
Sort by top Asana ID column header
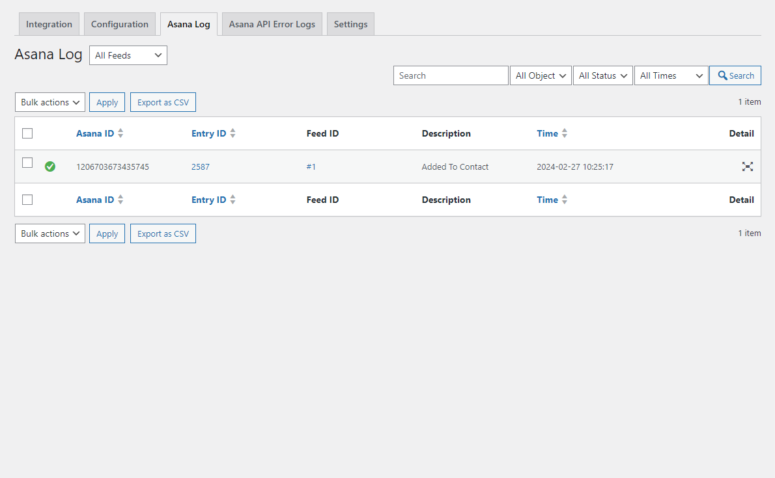(95, 133)
